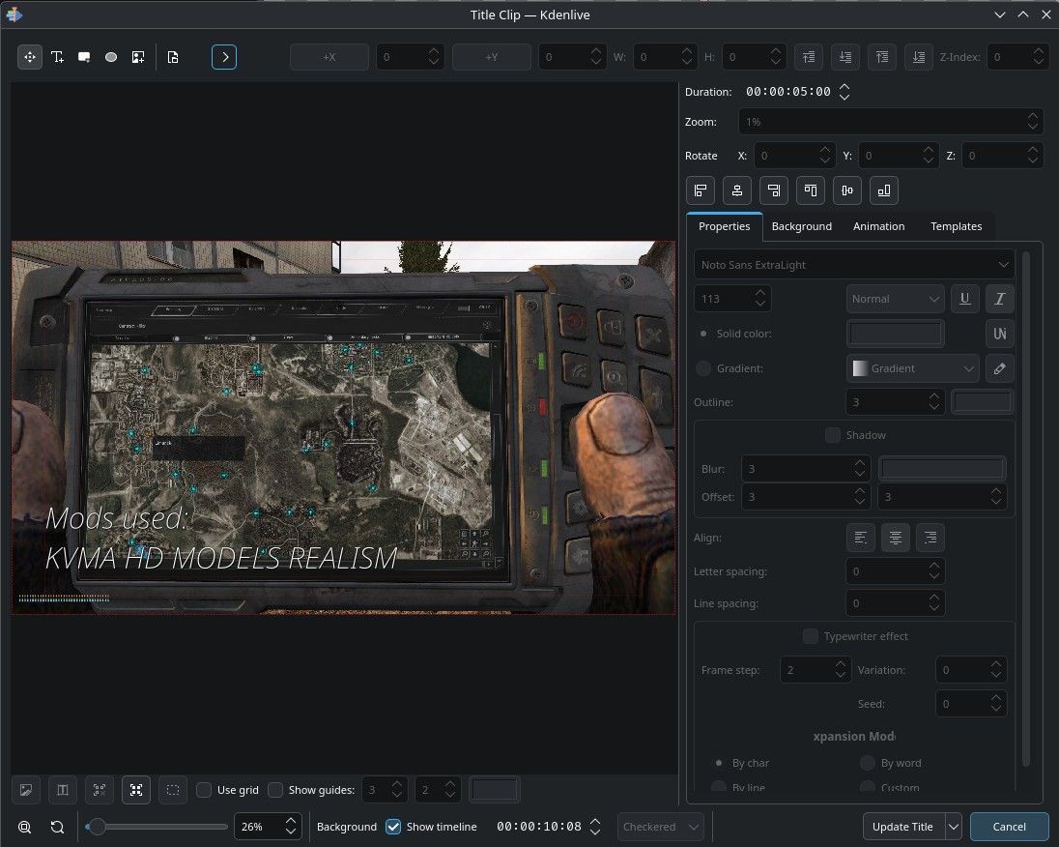
Task: Enable the Show guides checkbox
Action: 275,790
